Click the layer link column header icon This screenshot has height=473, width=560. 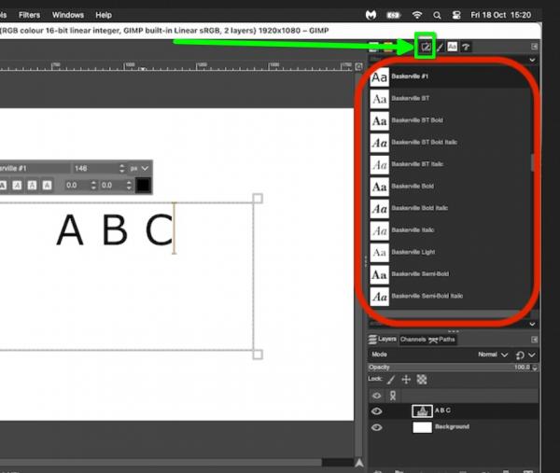coord(393,396)
